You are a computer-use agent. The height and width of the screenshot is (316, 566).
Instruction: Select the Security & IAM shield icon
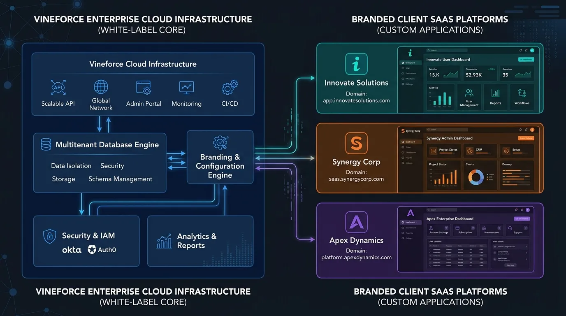(50, 236)
